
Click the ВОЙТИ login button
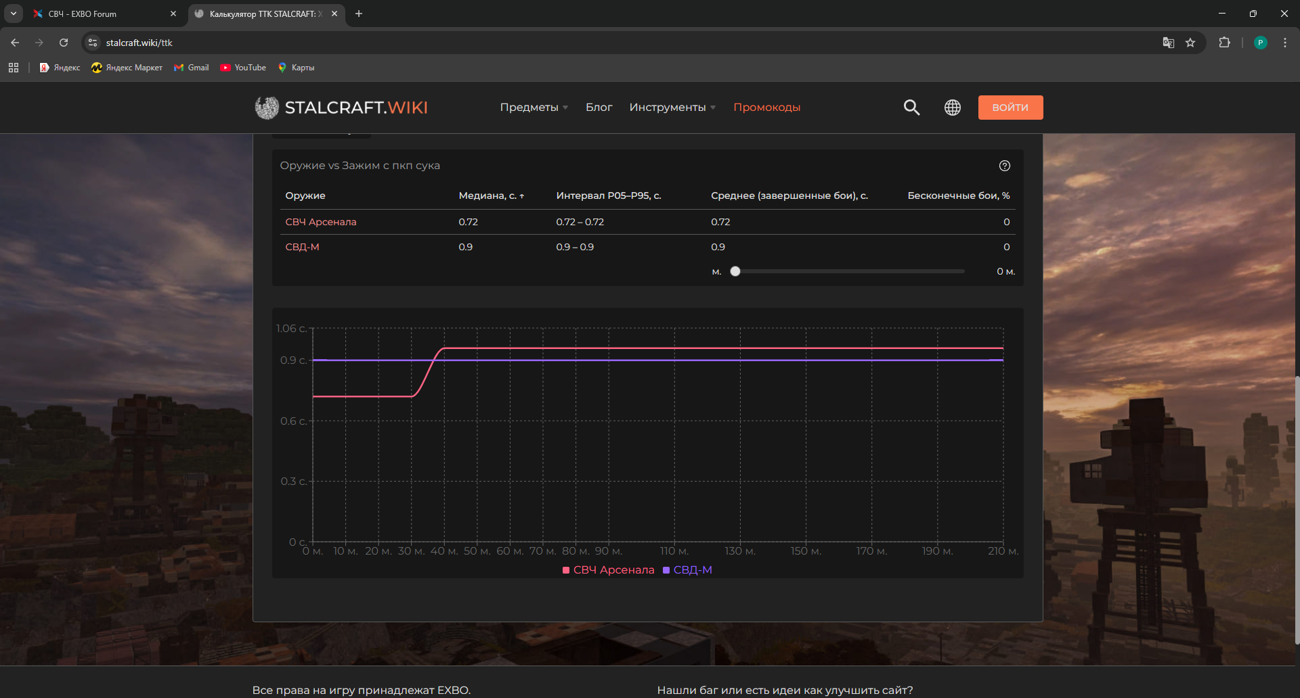pyautogui.click(x=1010, y=108)
